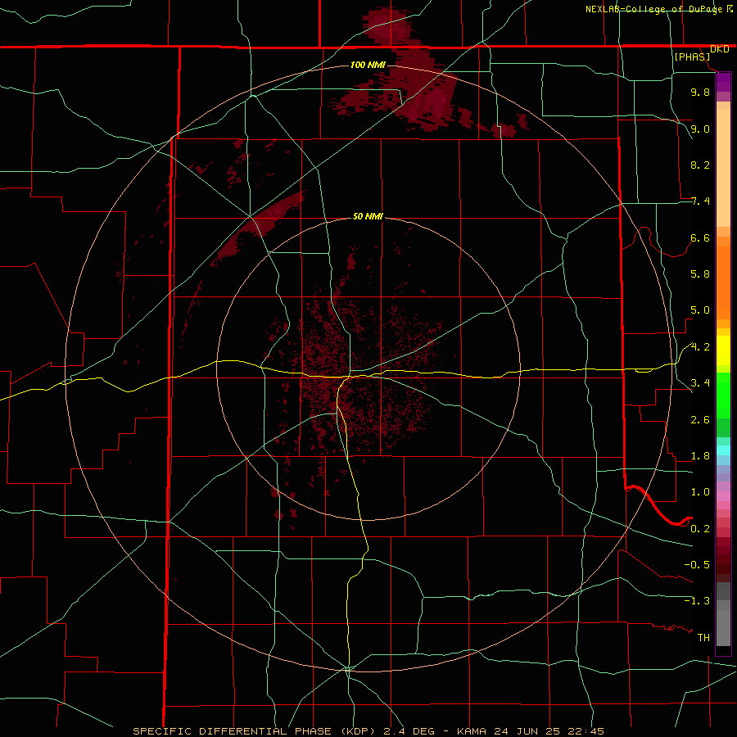Click the 2.6 scale value
This screenshot has height=737, width=737.
click(700, 420)
